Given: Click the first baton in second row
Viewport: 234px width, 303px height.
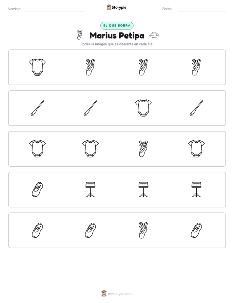Looking at the screenshot, I should pos(37,108).
